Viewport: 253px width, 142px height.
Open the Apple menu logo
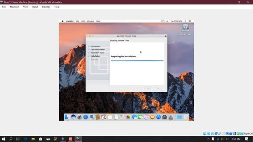(62, 21)
